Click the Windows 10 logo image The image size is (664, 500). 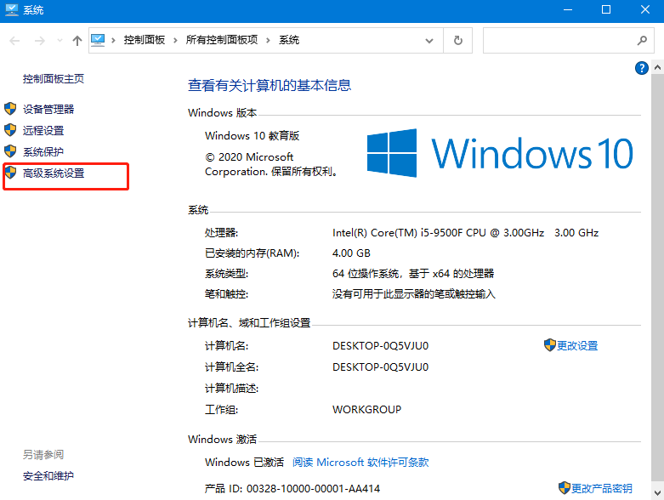coord(500,153)
